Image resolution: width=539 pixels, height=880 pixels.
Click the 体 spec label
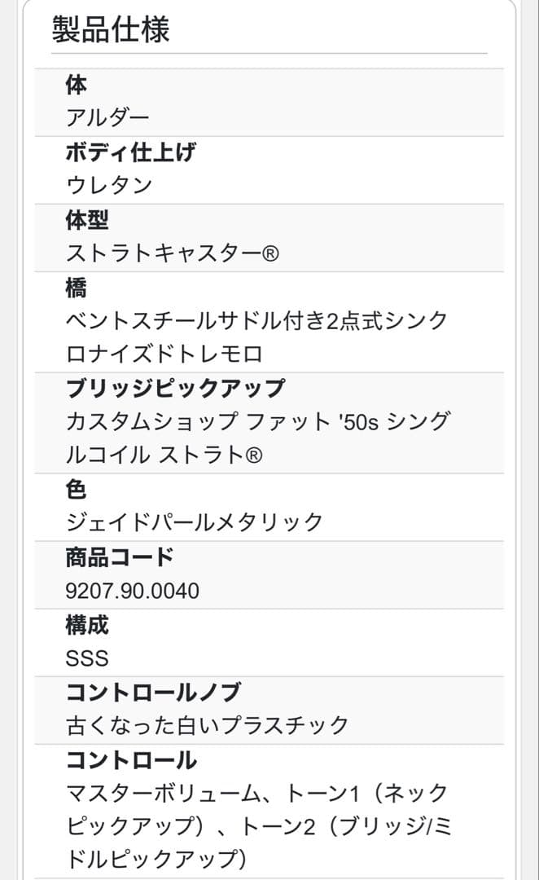tap(77, 85)
